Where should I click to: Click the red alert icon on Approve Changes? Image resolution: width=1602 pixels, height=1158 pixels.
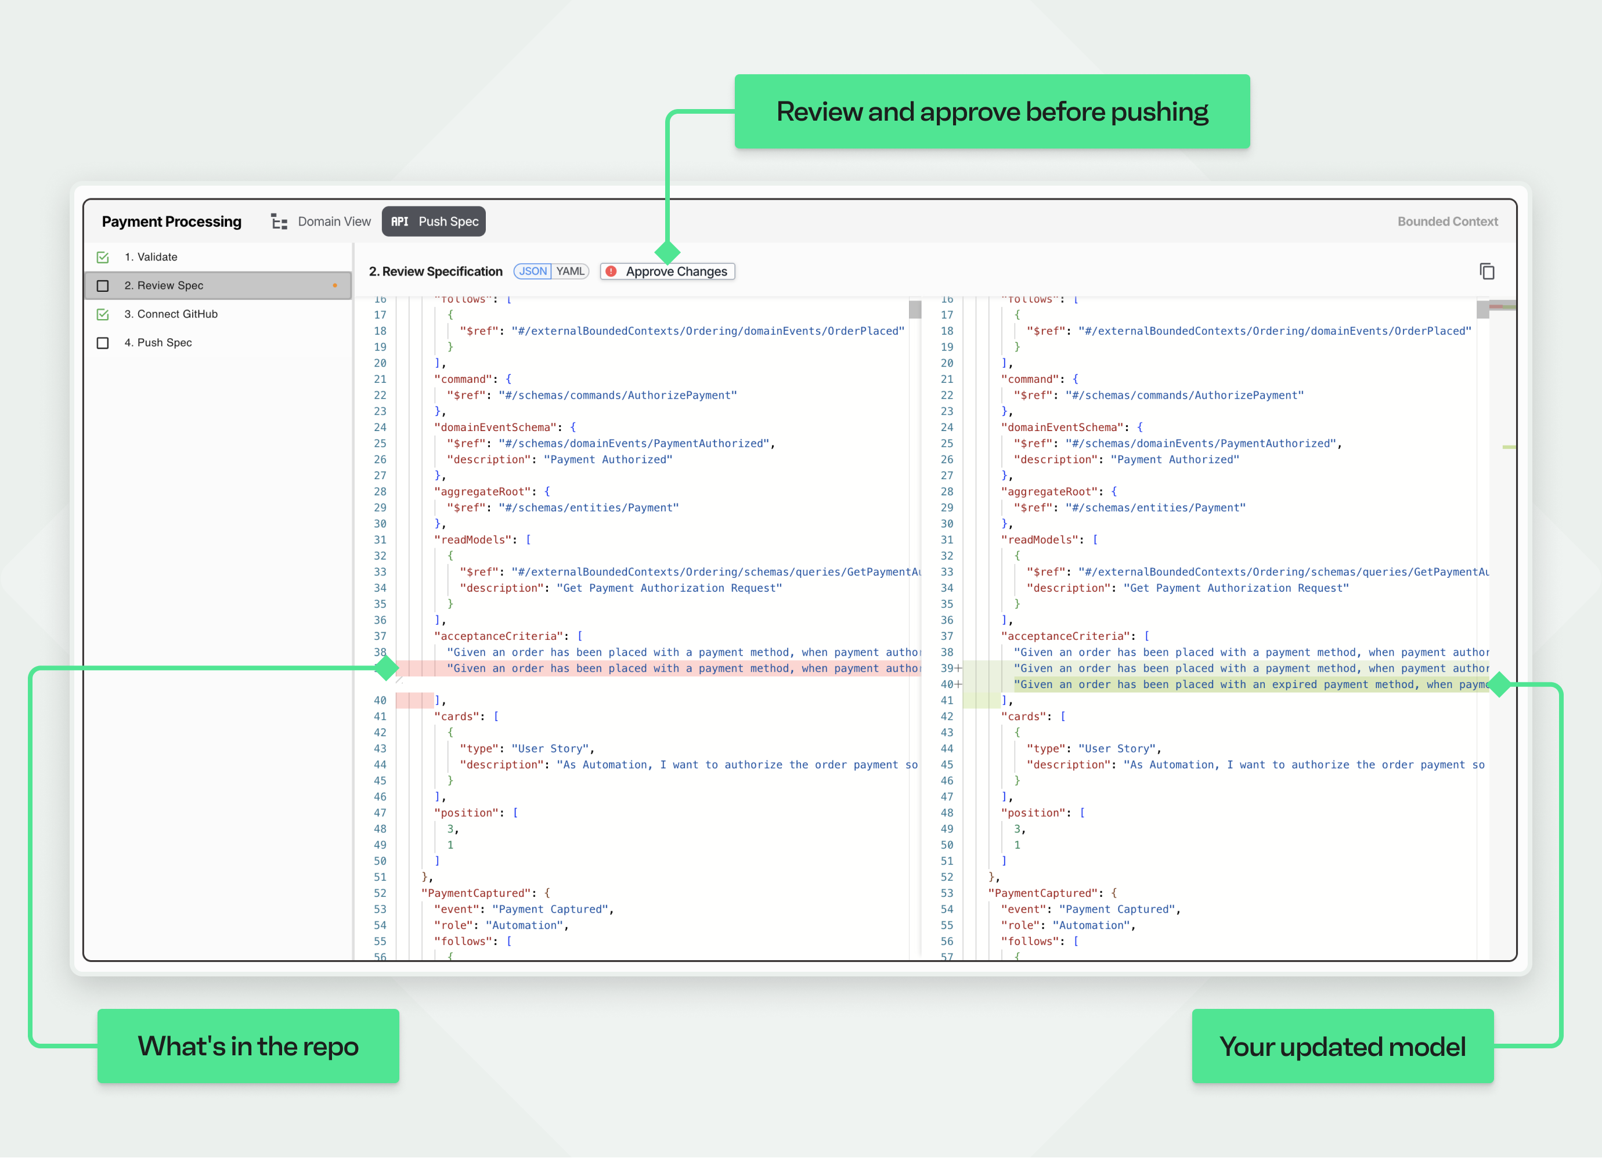tap(612, 271)
